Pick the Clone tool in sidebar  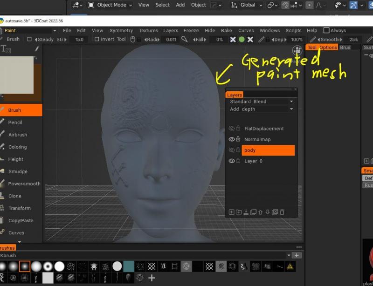tap(15, 196)
